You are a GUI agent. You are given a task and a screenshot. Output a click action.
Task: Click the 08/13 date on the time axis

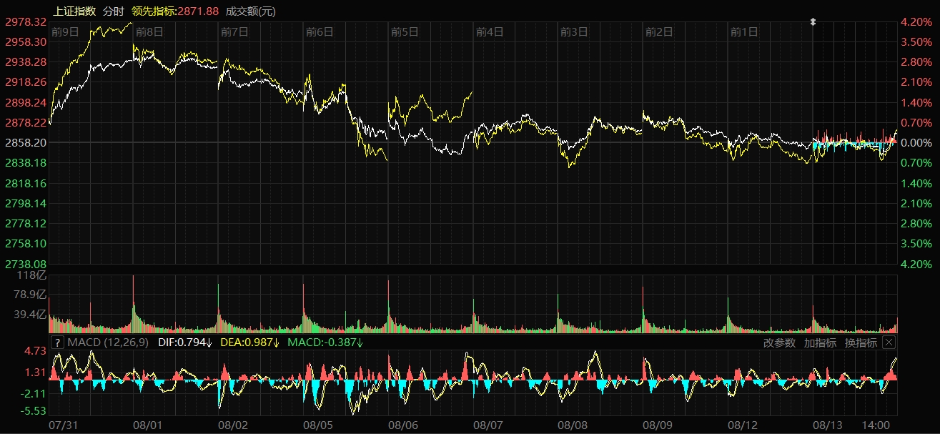click(x=828, y=425)
